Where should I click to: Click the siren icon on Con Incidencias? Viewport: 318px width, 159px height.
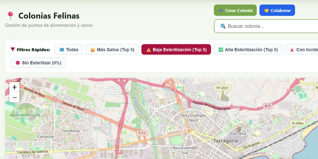(292, 50)
